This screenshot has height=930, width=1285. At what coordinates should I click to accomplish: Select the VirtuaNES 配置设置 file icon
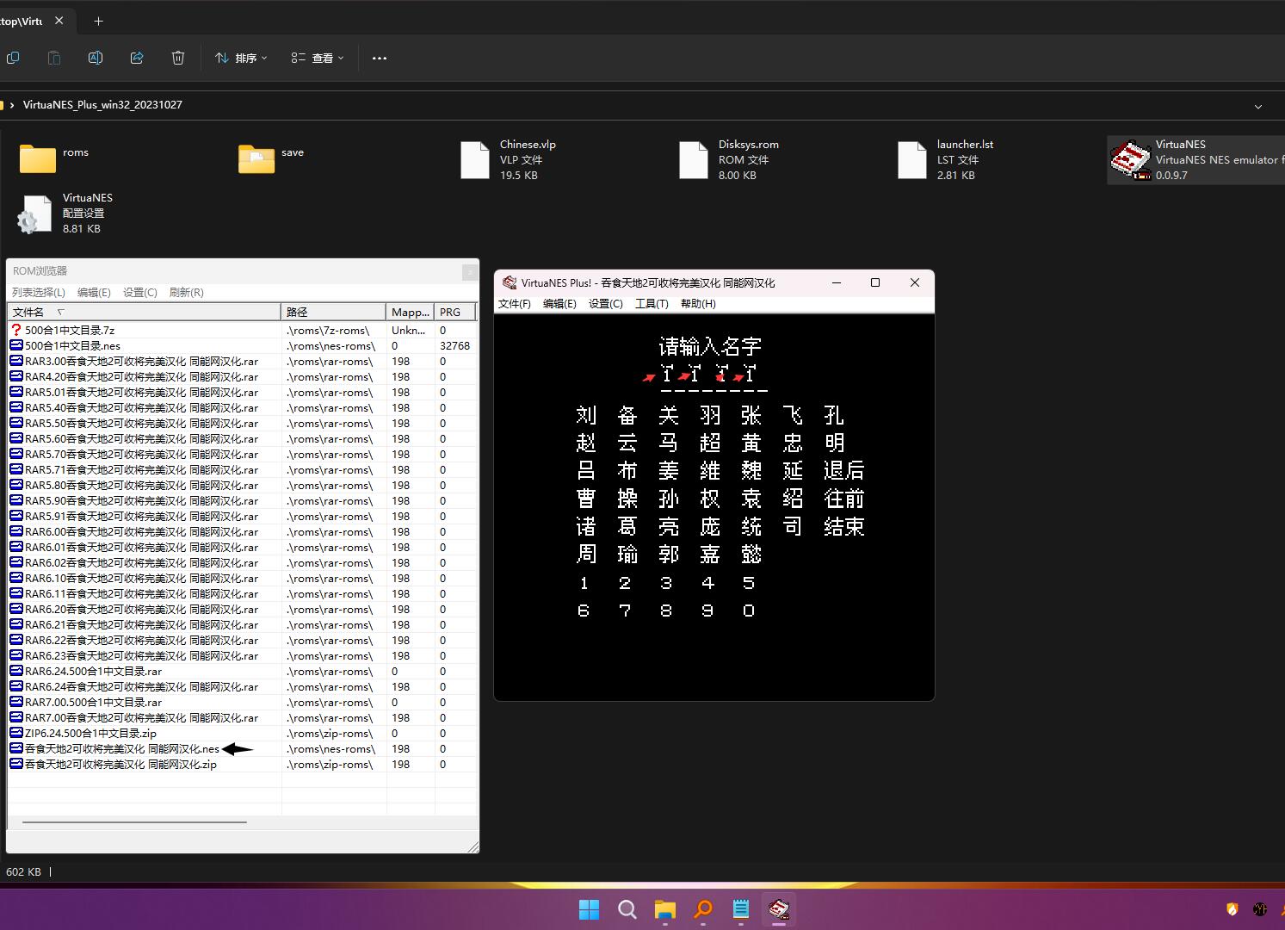point(35,214)
